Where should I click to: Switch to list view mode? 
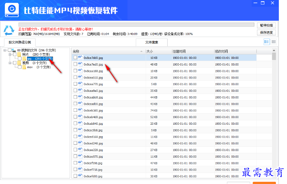pos(266,42)
